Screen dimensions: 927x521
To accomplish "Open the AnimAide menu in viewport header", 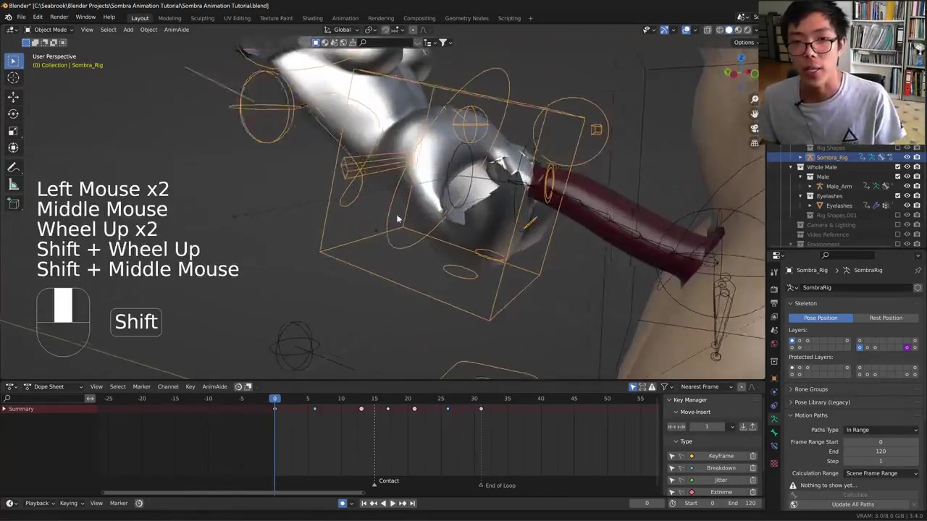I will pos(176,30).
